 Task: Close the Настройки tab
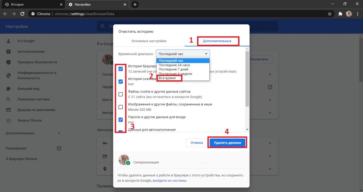point(125,4)
